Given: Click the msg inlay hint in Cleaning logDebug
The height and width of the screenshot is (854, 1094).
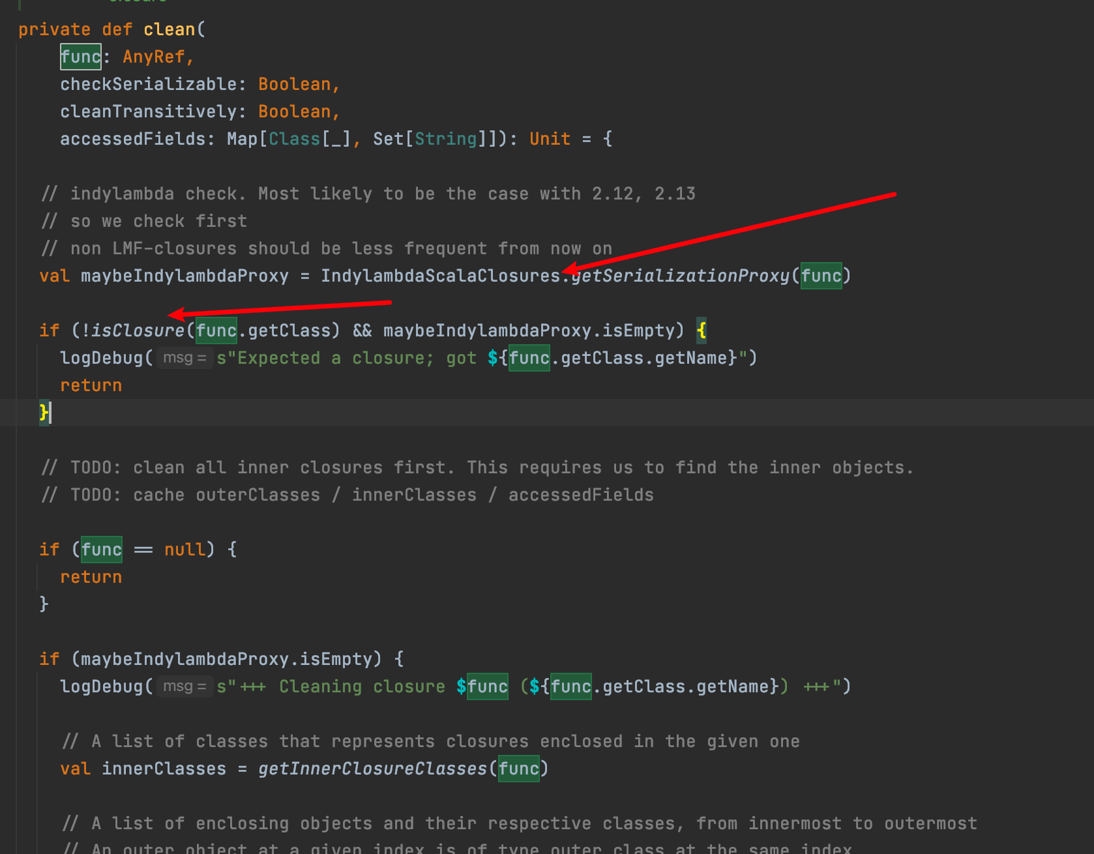Looking at the screenshot, I should (x=185, y=686).
